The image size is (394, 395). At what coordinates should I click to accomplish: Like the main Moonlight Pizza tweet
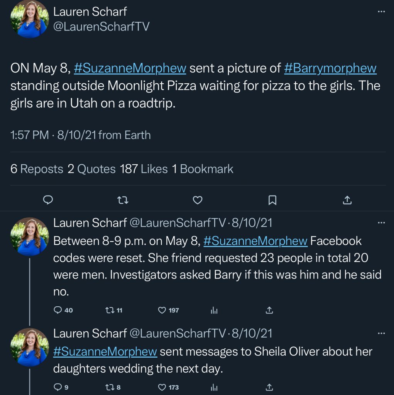coord(198,200)
